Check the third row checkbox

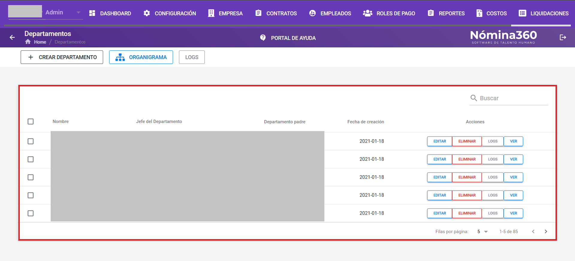tap(31, 177)
